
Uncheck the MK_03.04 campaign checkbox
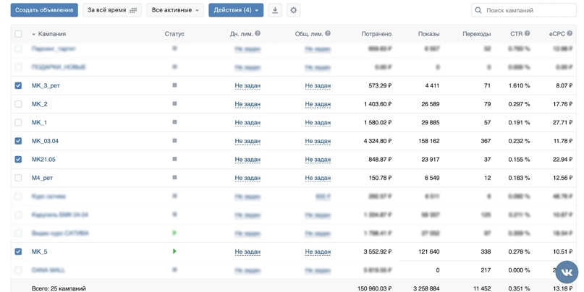[18, 141]
